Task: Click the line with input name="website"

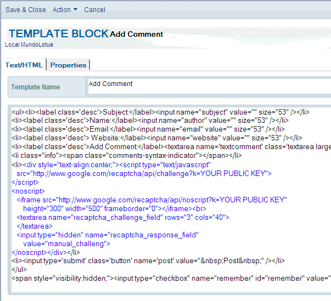Action: tap(157, 138)
